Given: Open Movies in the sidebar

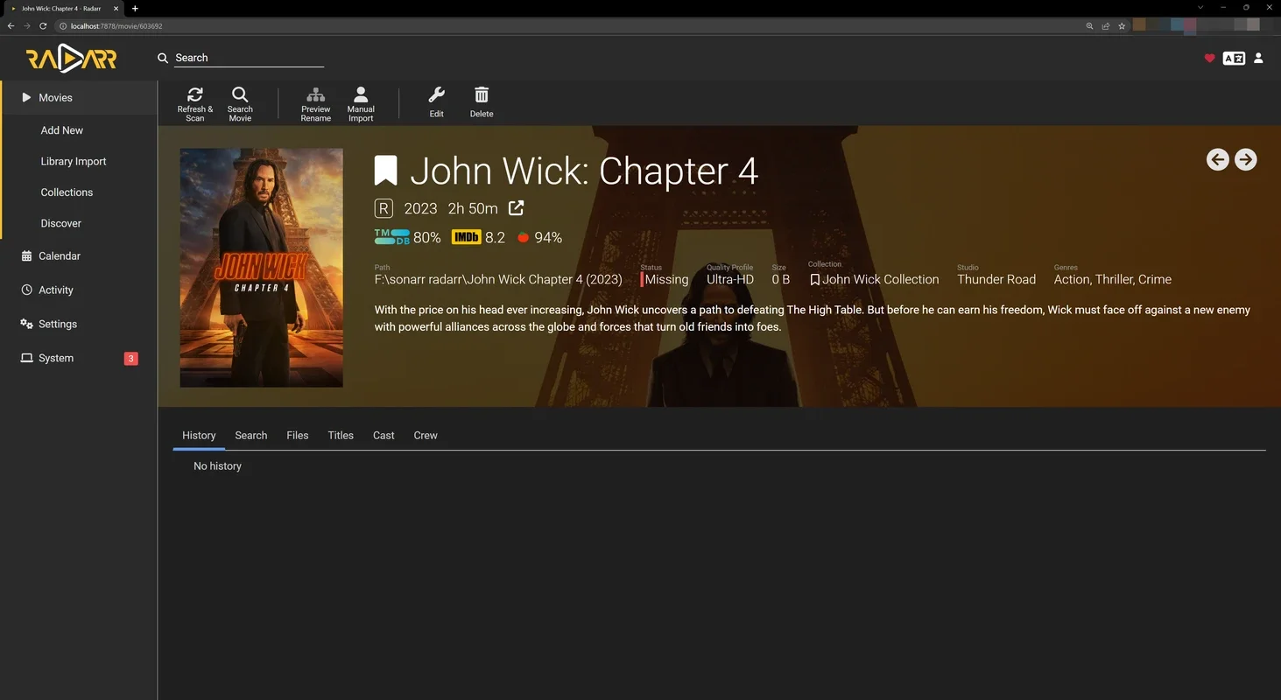Looking at the screenshot, I should (x=79, y=98).
